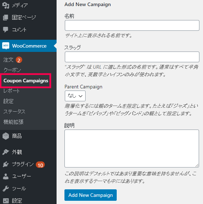Click the プラグイン plug icon
203x204 pixels.
(6, 164)
